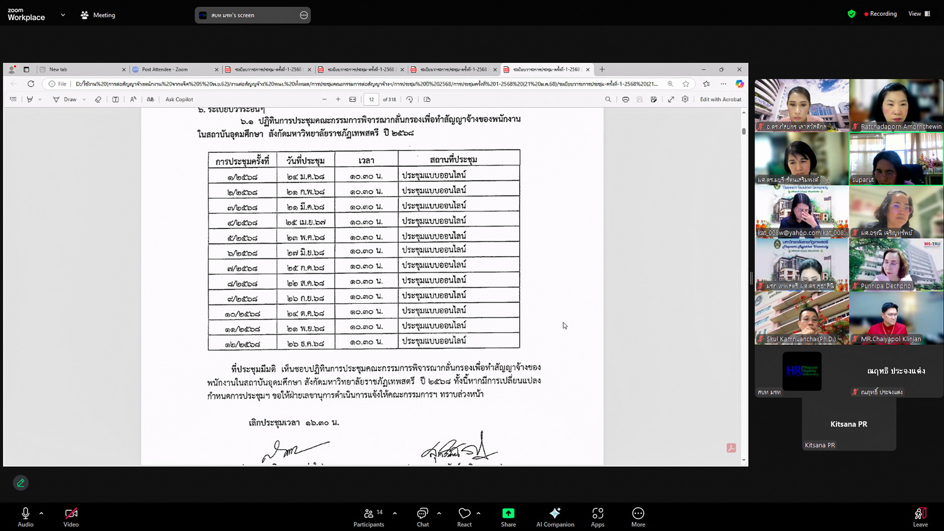944x531 pixels.
Task: Click the PDF page number field
Action: (371, 99)
